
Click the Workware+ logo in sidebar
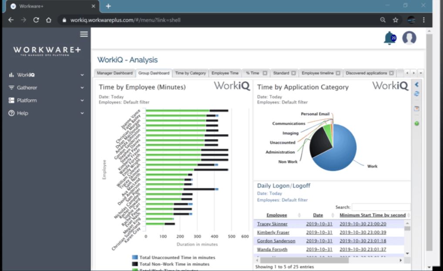tap(47, 51)
